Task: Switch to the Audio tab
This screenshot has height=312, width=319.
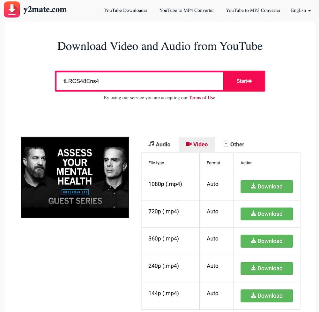Action: pos(159,144)
